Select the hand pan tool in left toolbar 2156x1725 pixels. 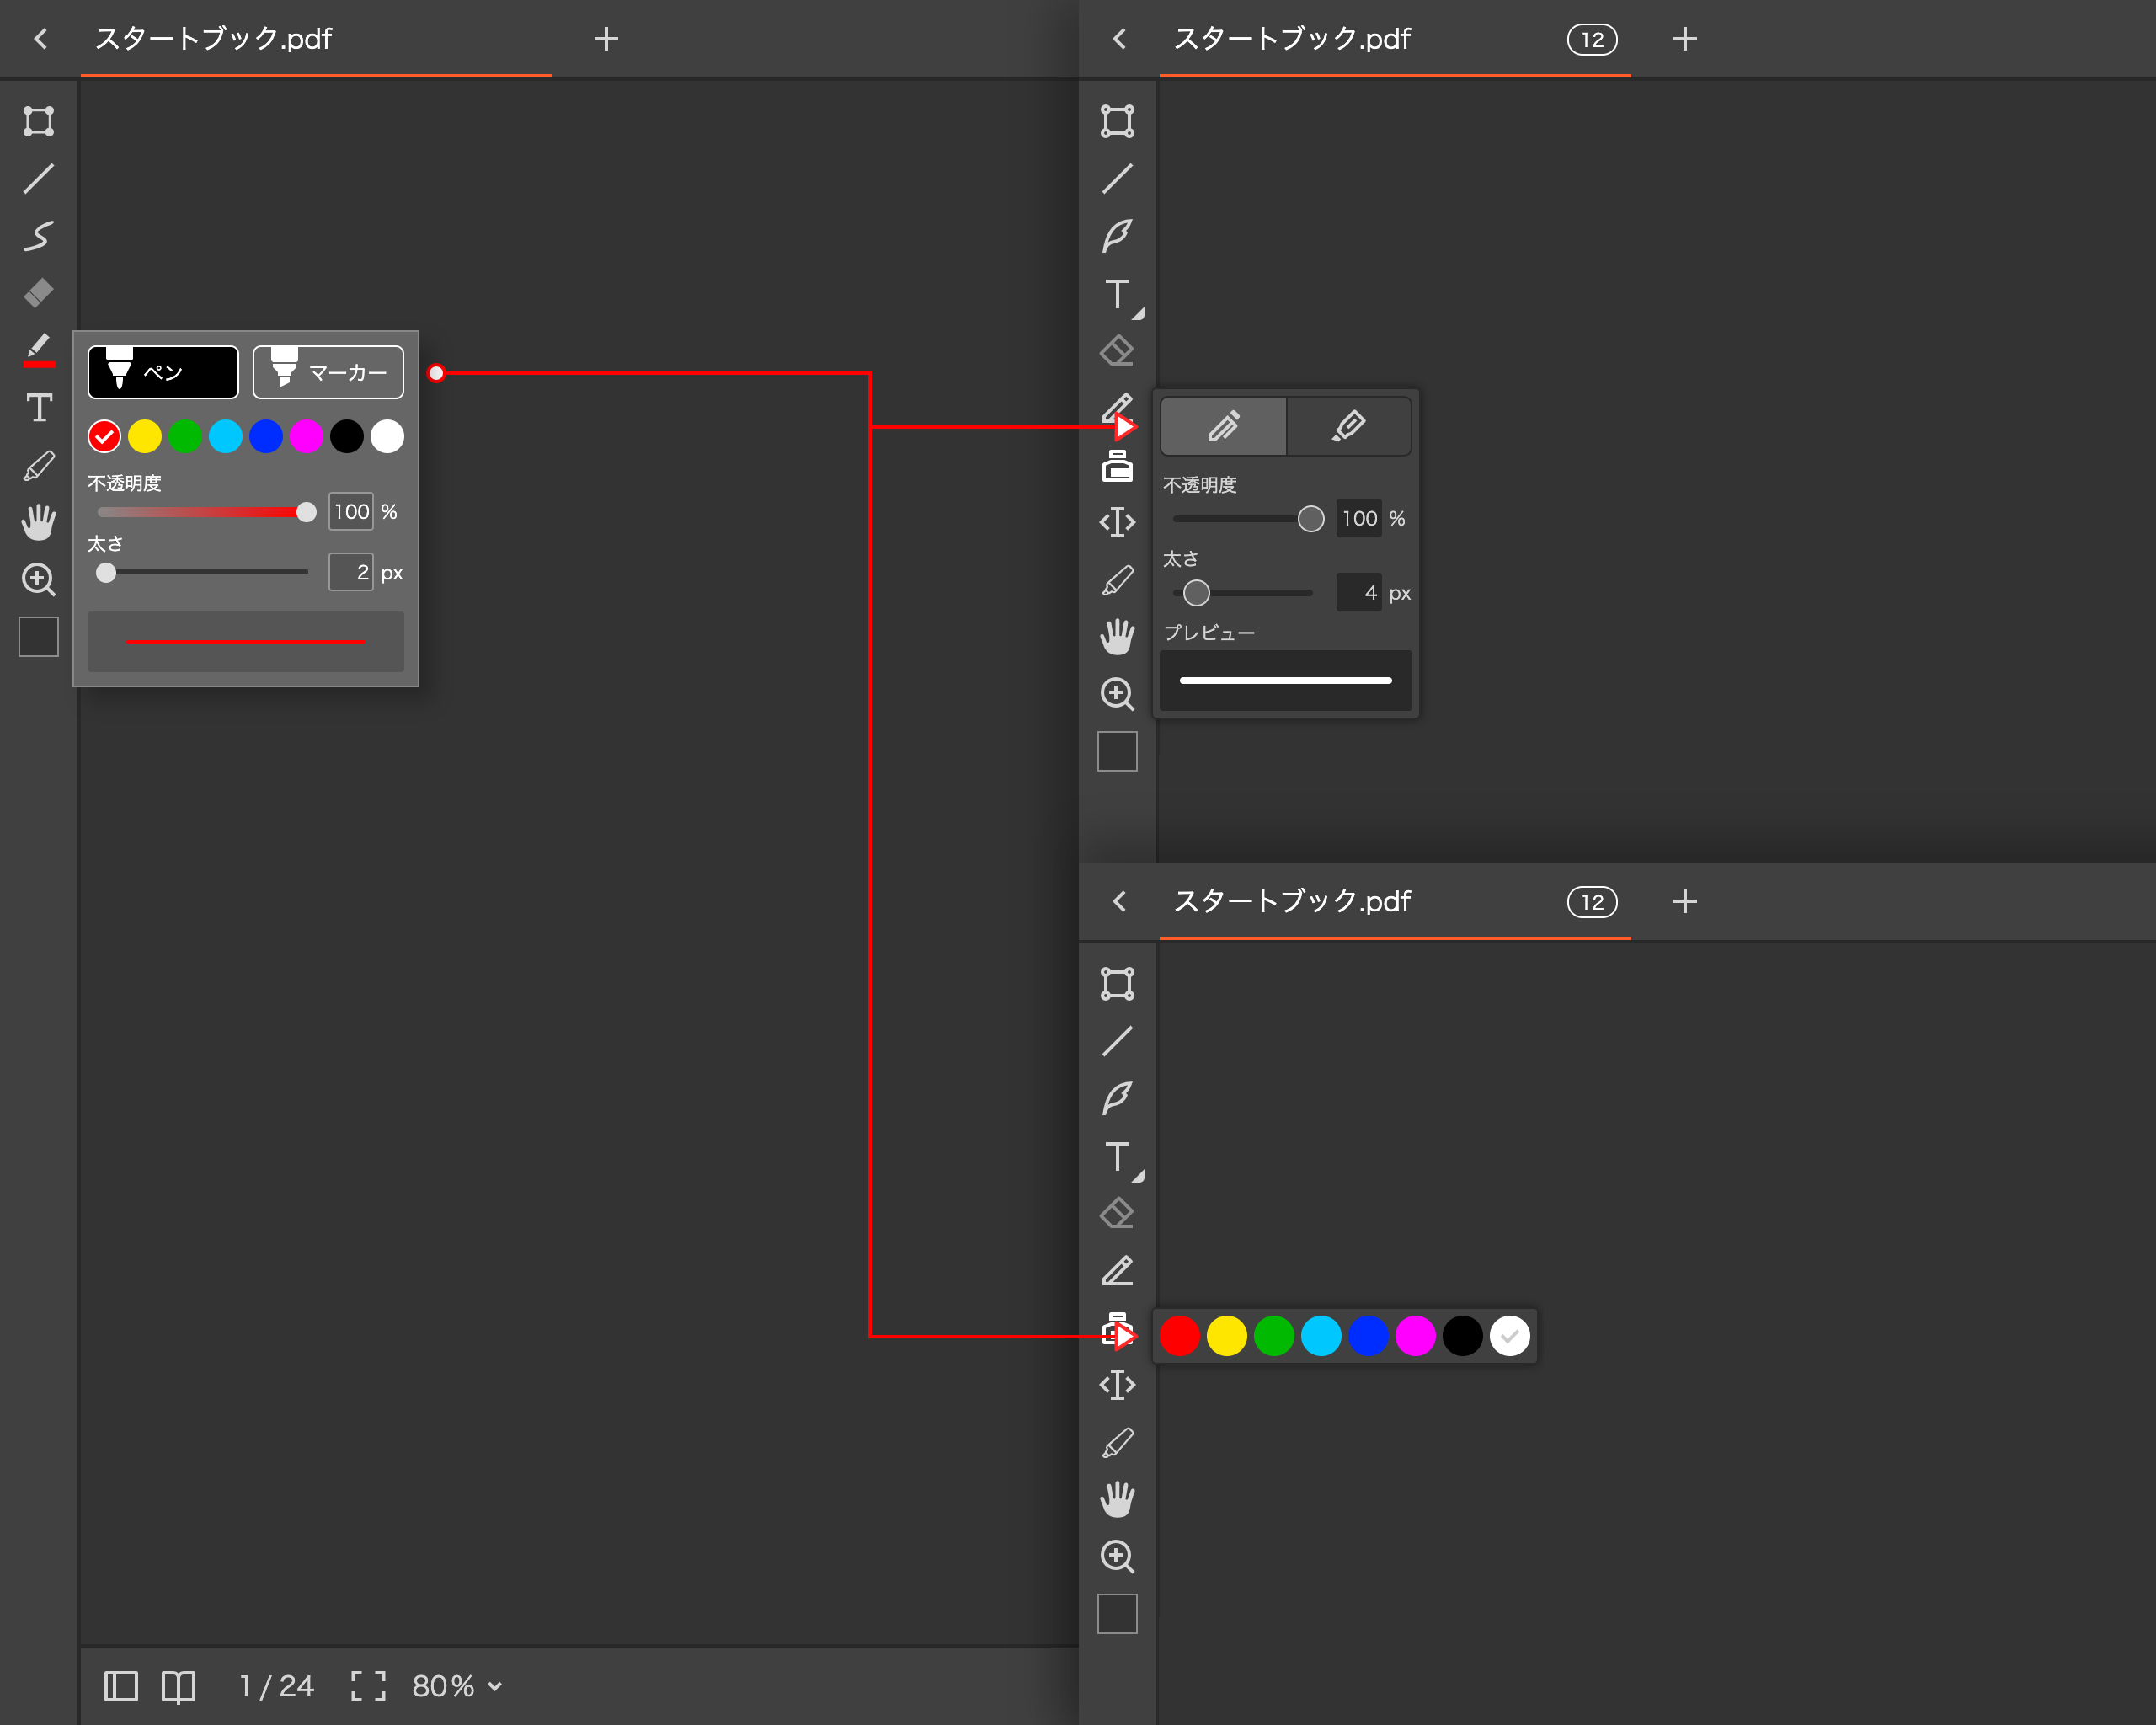pyautogui.click(x=39, y=522)
